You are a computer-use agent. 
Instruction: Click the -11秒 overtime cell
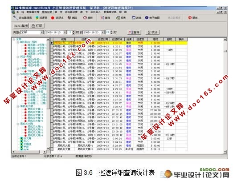[x=169, y=50]
